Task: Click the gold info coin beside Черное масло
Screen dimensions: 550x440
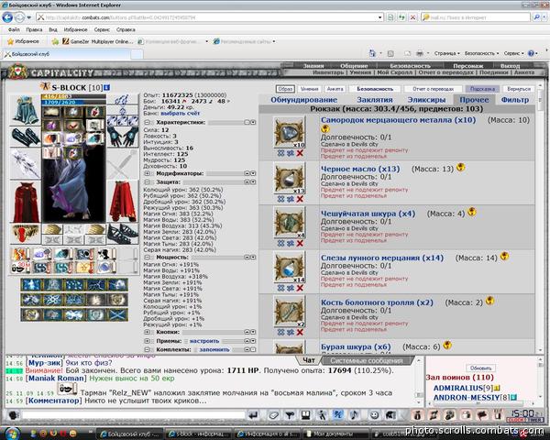Action: pos(460,168)
